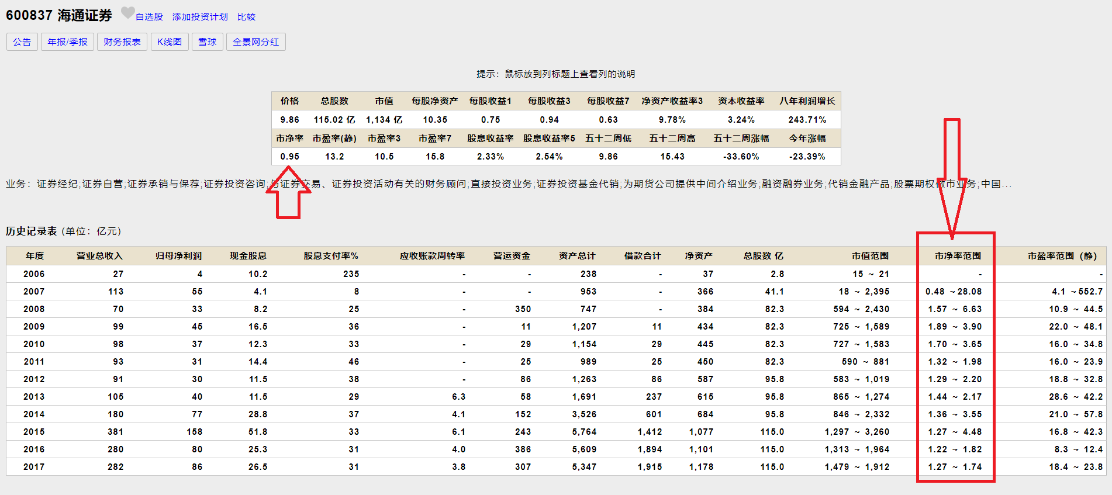
Task: Click the 业务 description text line
Action: click(x=509, y=184)
